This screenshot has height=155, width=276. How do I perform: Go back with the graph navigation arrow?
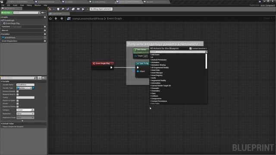(x=56, y=19)
